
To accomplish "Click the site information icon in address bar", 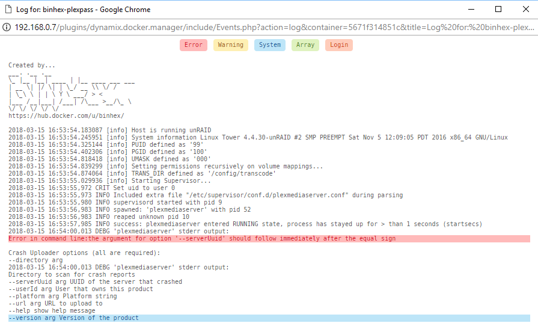I will tap(7, 27).
